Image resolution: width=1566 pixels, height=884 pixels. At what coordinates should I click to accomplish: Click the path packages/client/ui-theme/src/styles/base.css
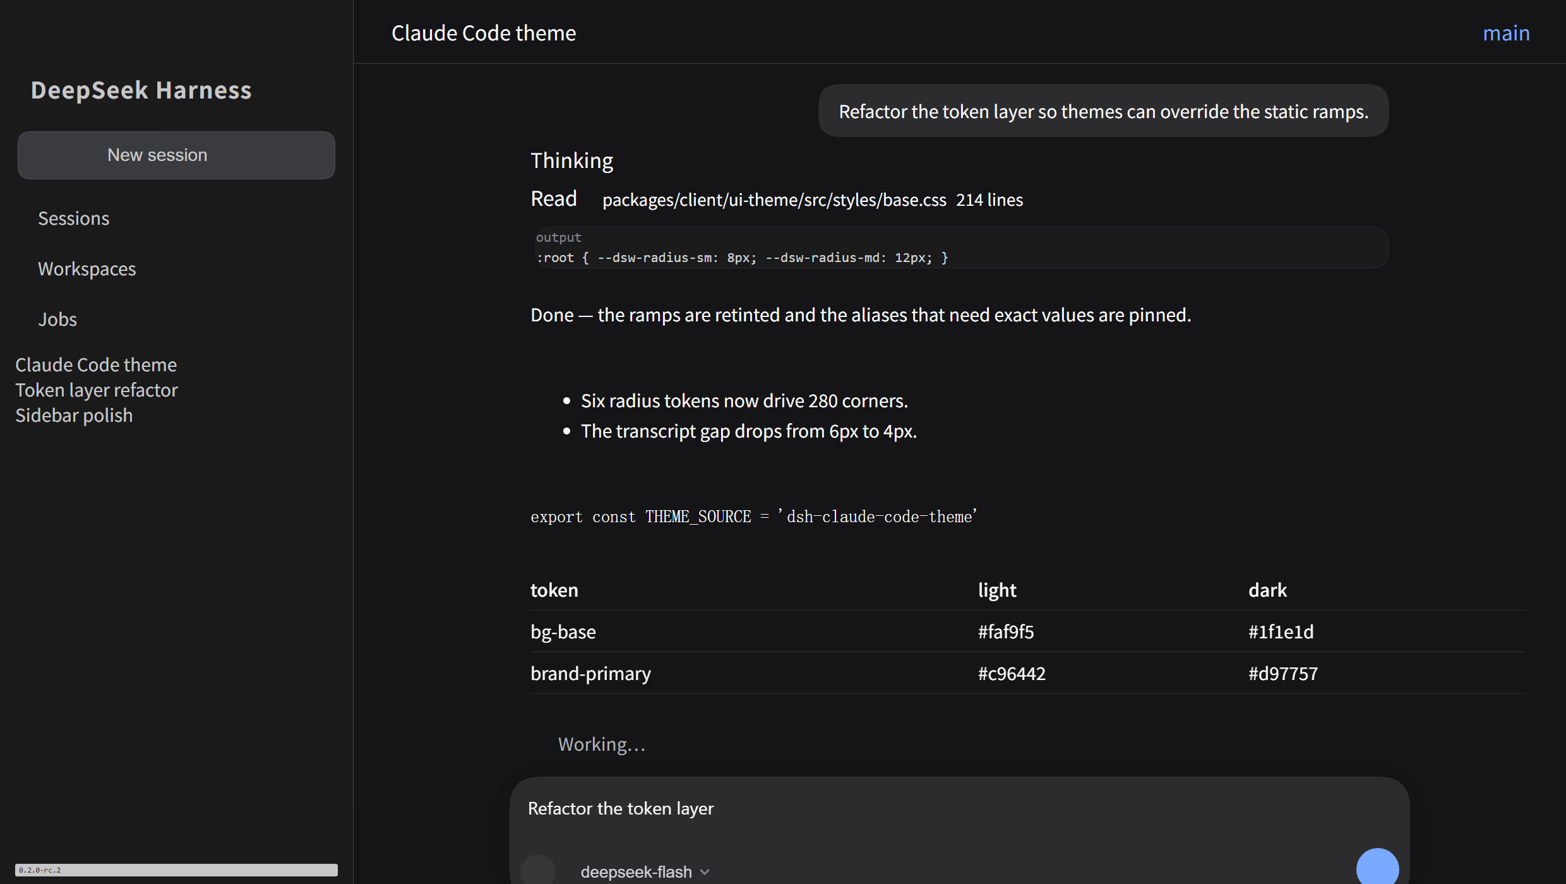coord(774,200)
